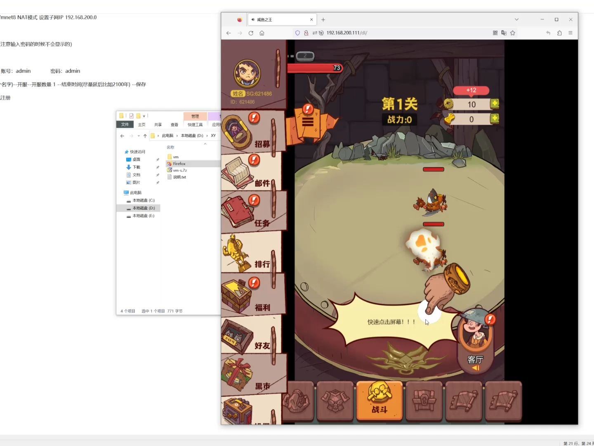This screenshot has width=594, height=446.
Task: Open the 文件 menu in File Explorer
Action: point(125,124)
